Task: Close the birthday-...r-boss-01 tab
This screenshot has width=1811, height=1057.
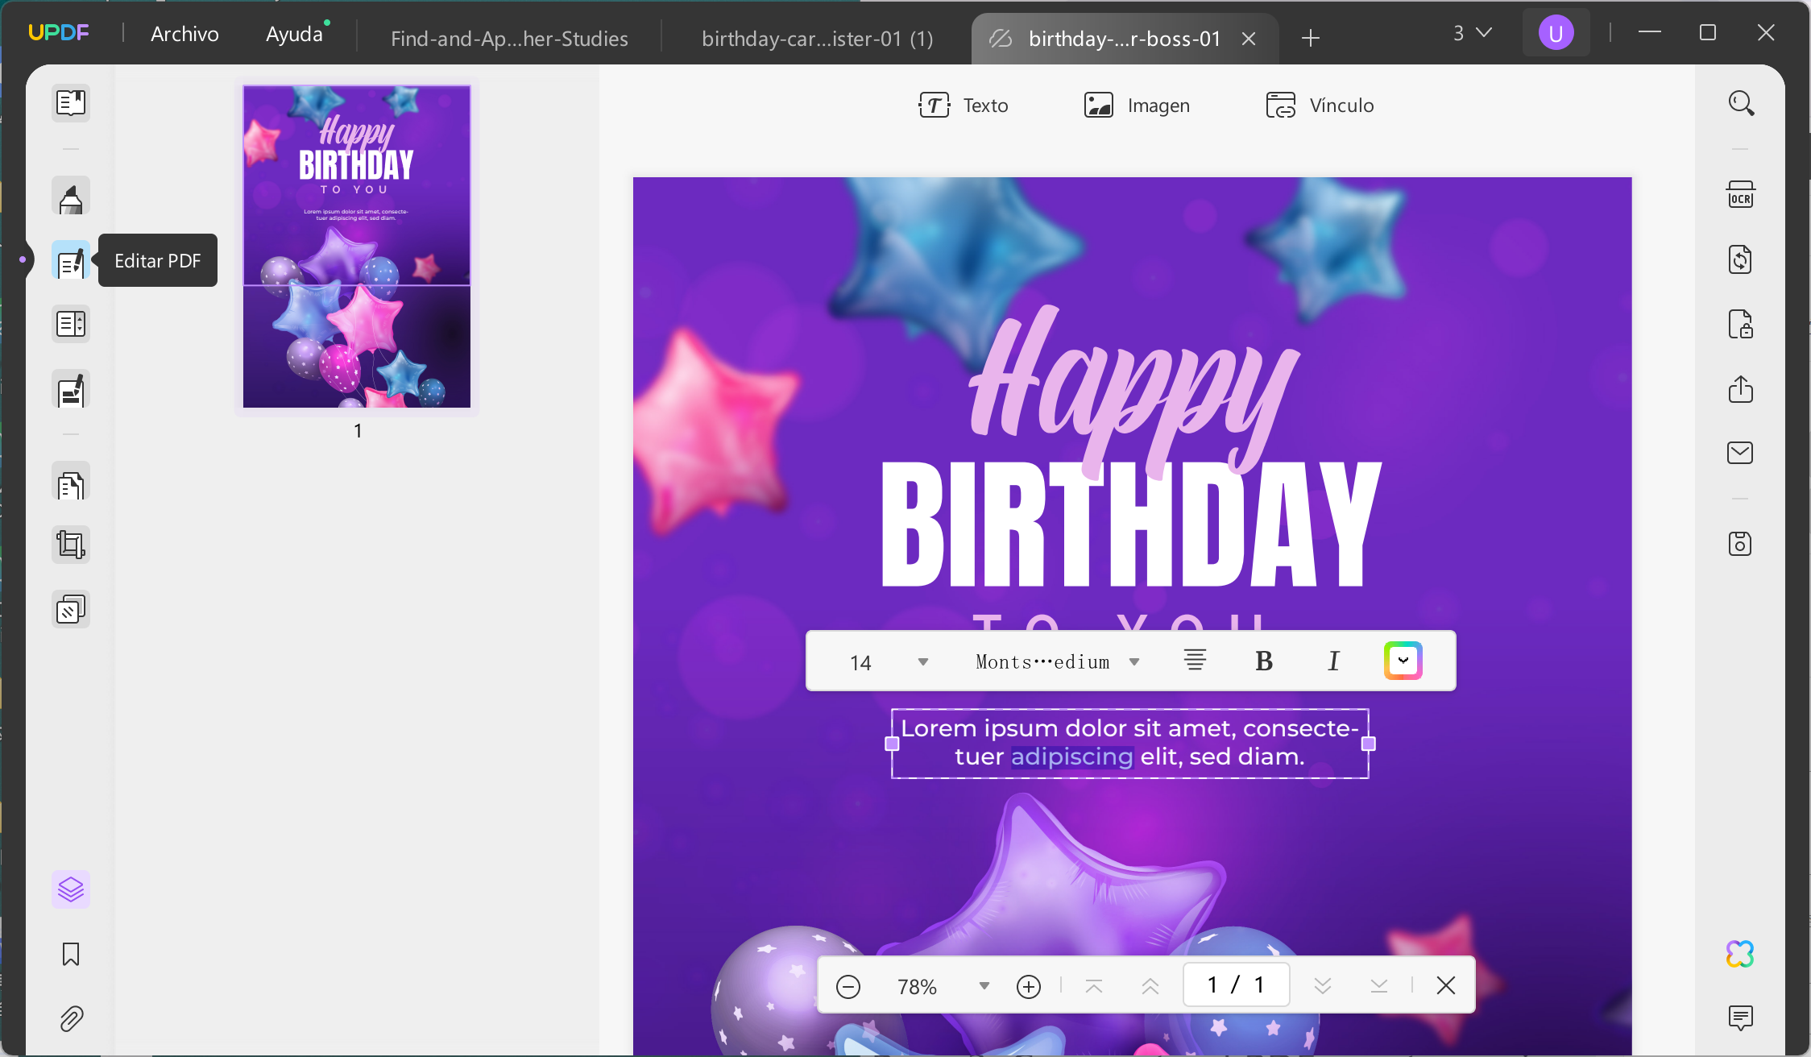Action: (1249, 39)
